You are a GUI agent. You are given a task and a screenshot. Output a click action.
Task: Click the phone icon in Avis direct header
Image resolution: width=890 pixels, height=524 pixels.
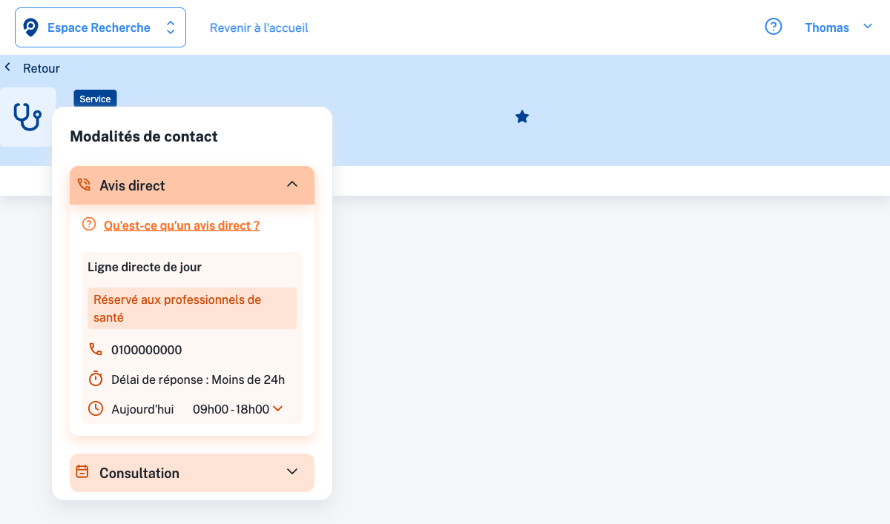(84, 185)
